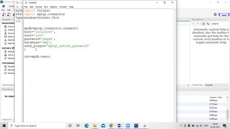The width and height of the screenshot is (230, 129).
Task: Toggle the left sidebar panel visibility
Action: 220,14
